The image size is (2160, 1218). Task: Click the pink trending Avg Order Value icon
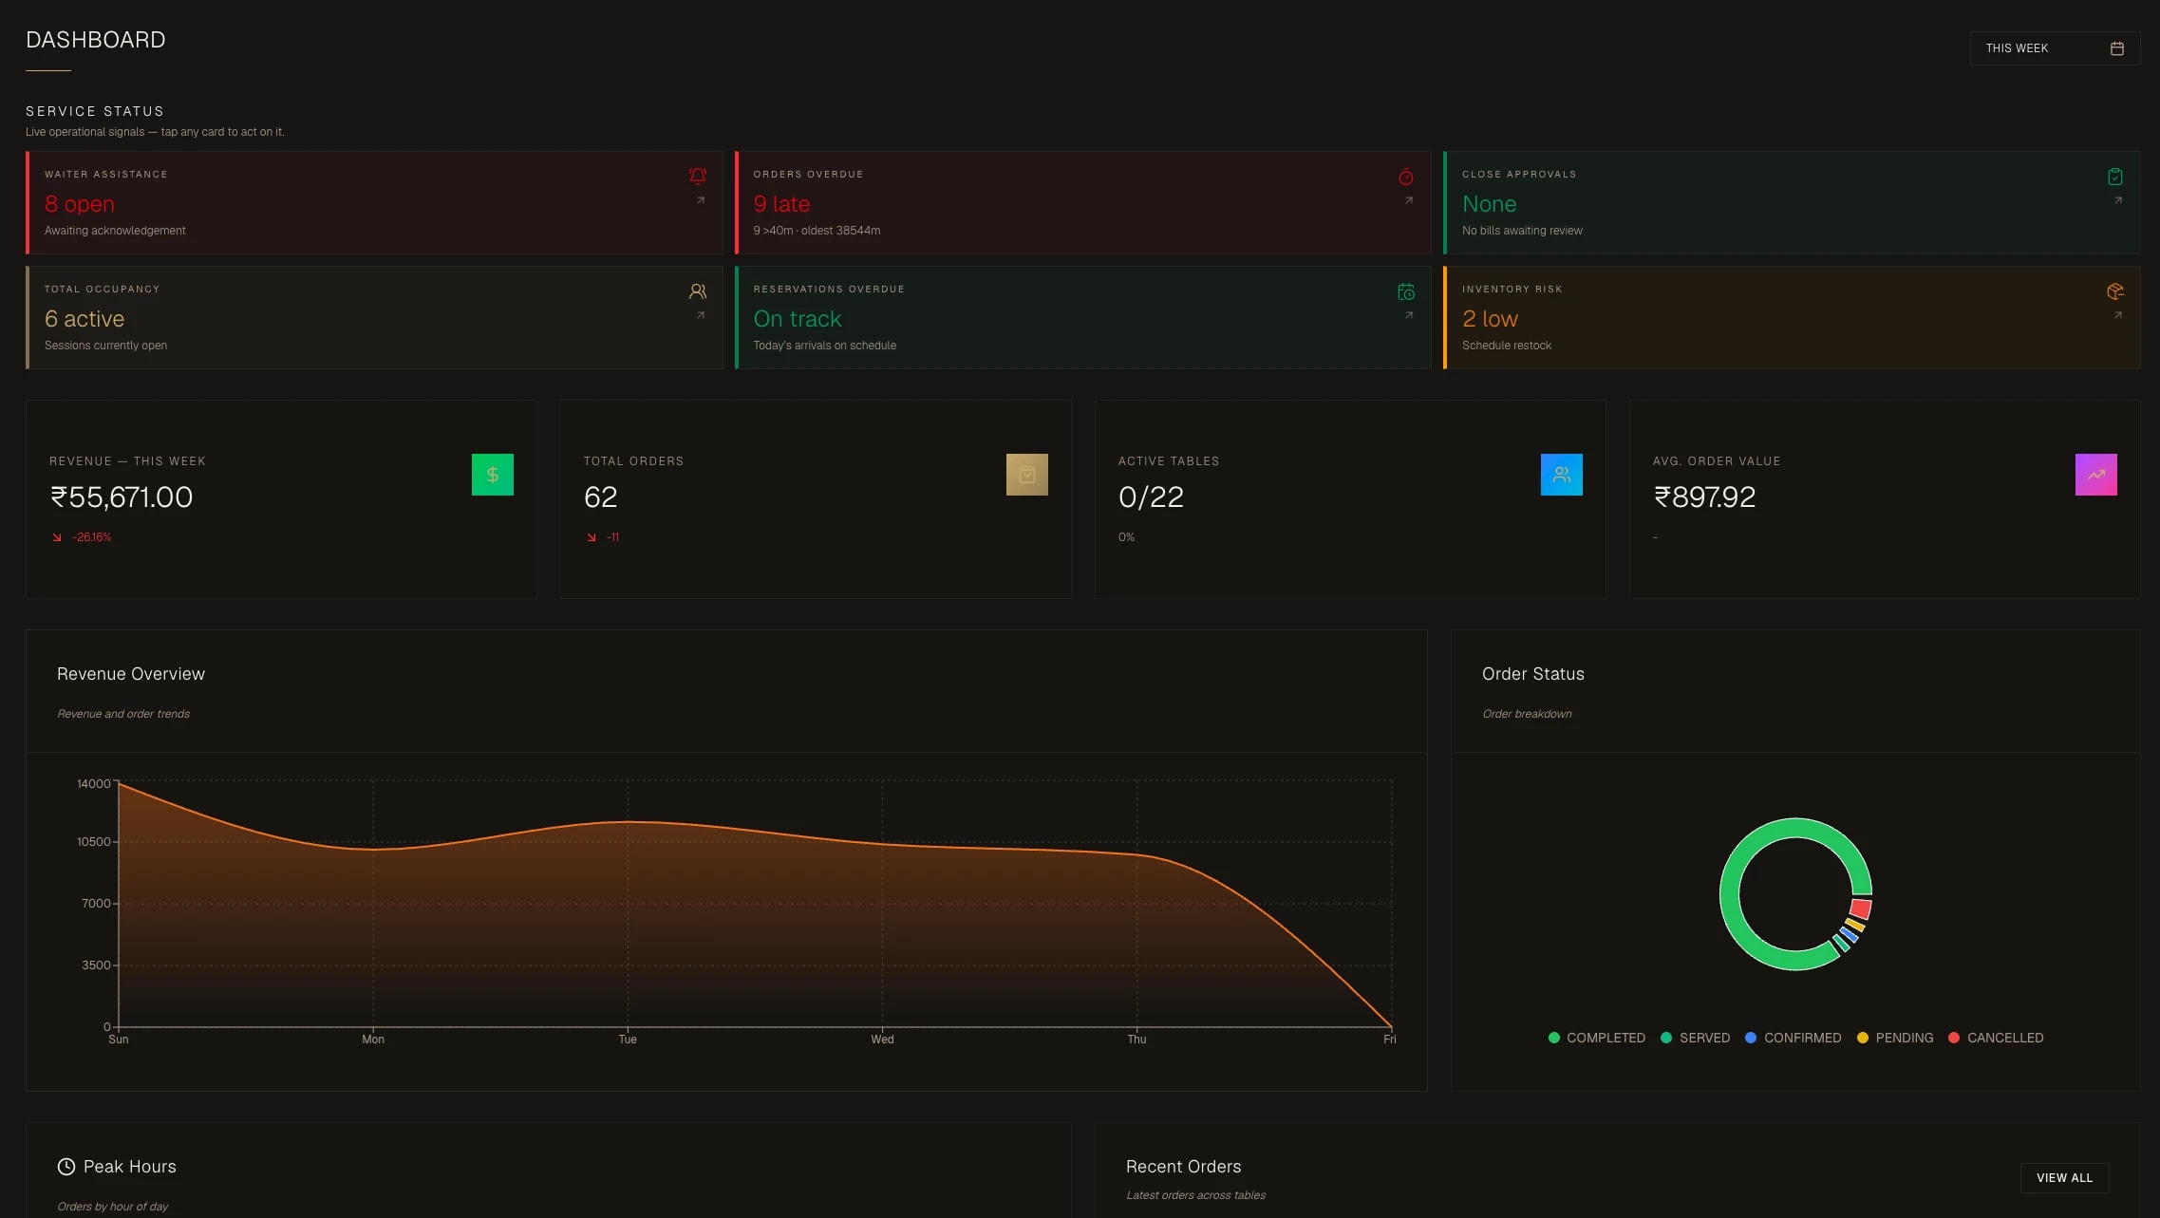[x=2096, y=475]
